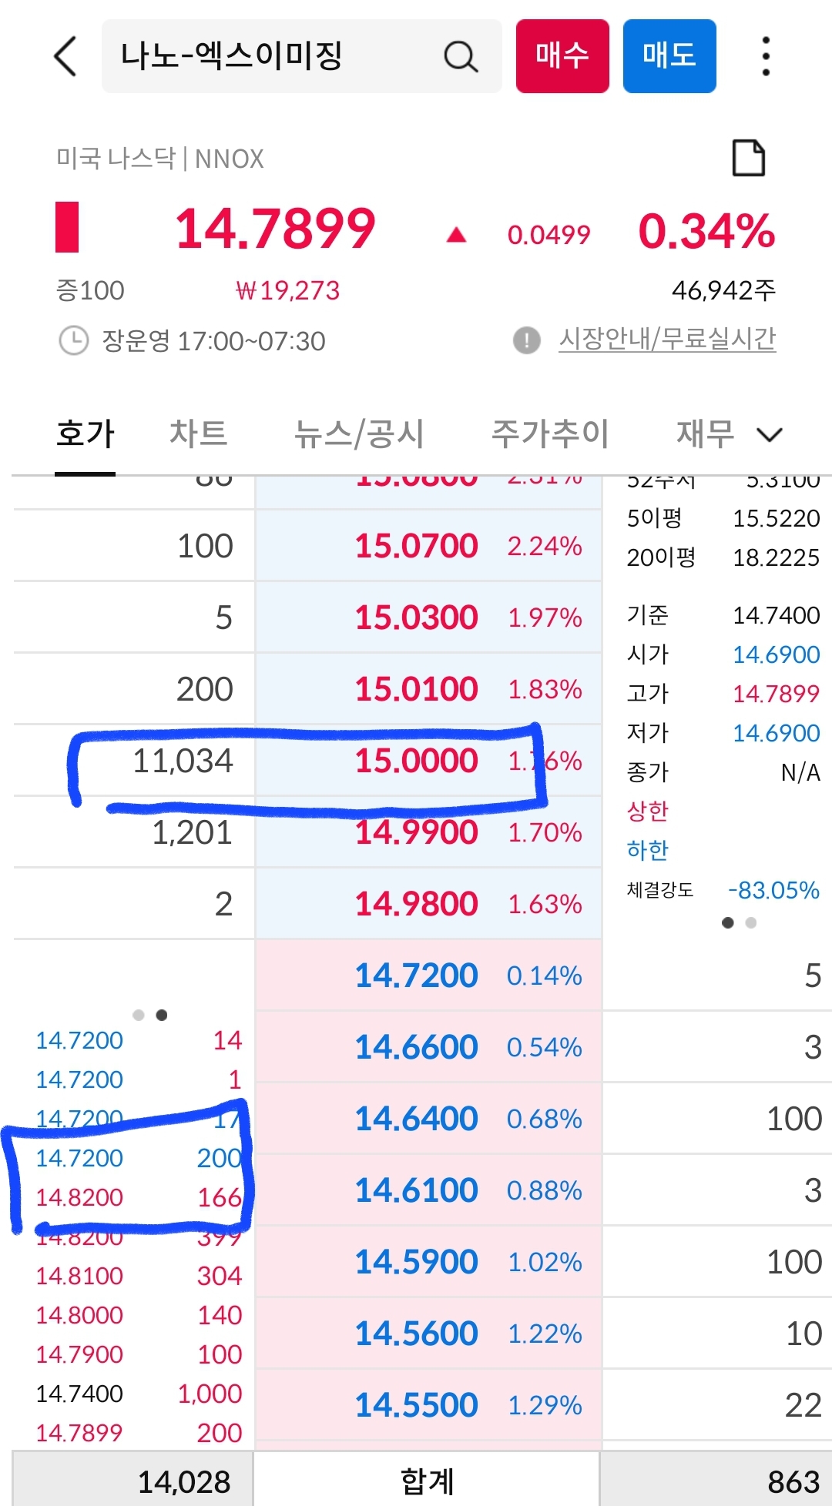The height and width of the screenshot is (1506, 832).
Task: Tap trade entry 14.7400 with 1,000 shares
Action: [x=139, y=1394]
